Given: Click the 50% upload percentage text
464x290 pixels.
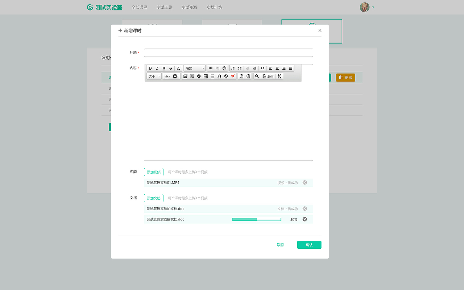Looking at the screenshot, I should coord(294,220).
